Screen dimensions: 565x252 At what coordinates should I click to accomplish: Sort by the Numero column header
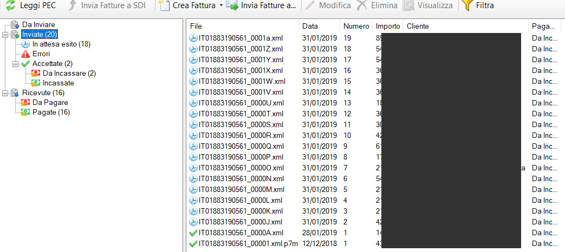click(x=356, y=26)
